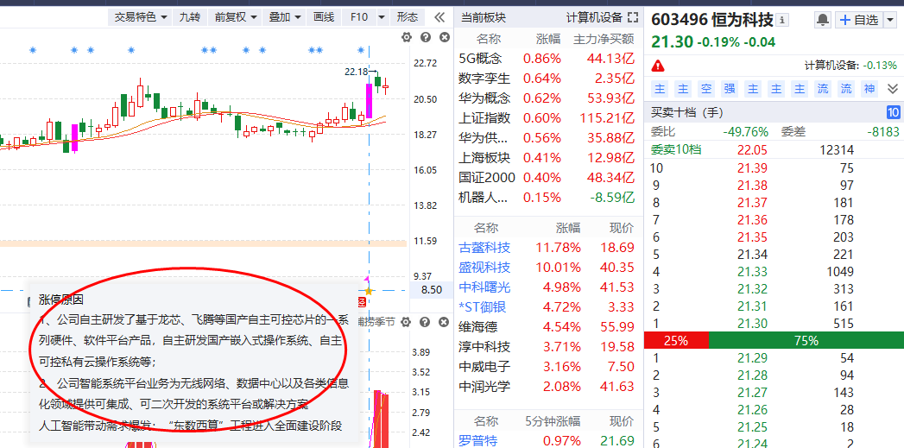This screenshot has width=904, height=448.
Task: Click the red warning triangle icon
Action: pyautogui.click(x=659, y=65)
